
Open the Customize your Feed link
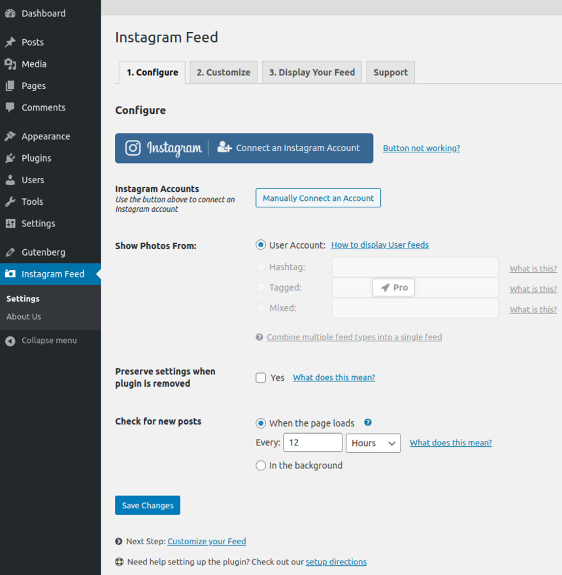(207, 541)
